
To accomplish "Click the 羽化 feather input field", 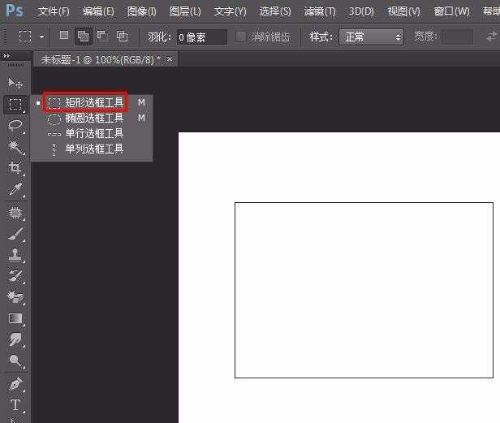I will pyautogui.click(x=201, y=37).
